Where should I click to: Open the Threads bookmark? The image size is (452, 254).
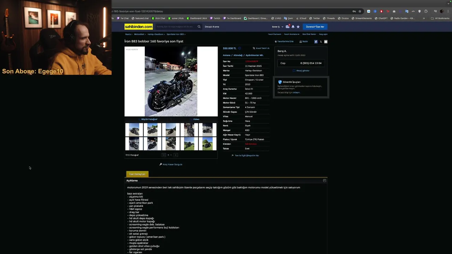329,18
